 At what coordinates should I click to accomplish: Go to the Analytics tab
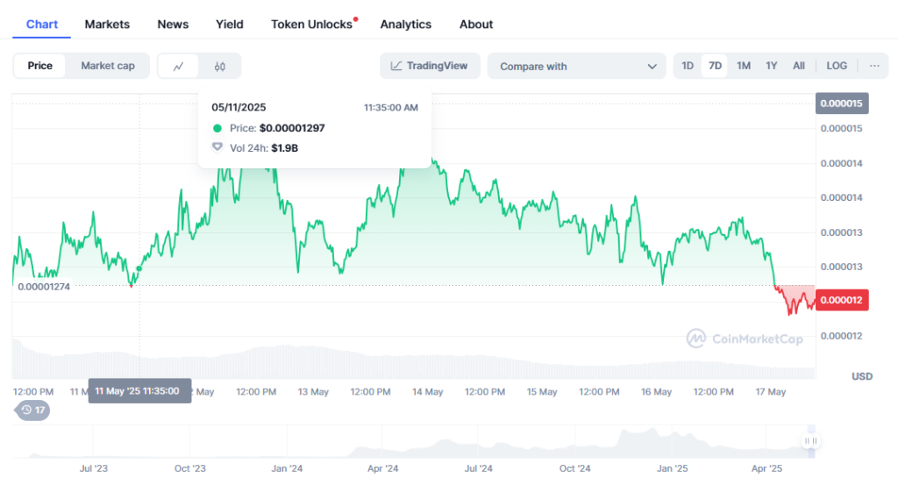(405, 24)
